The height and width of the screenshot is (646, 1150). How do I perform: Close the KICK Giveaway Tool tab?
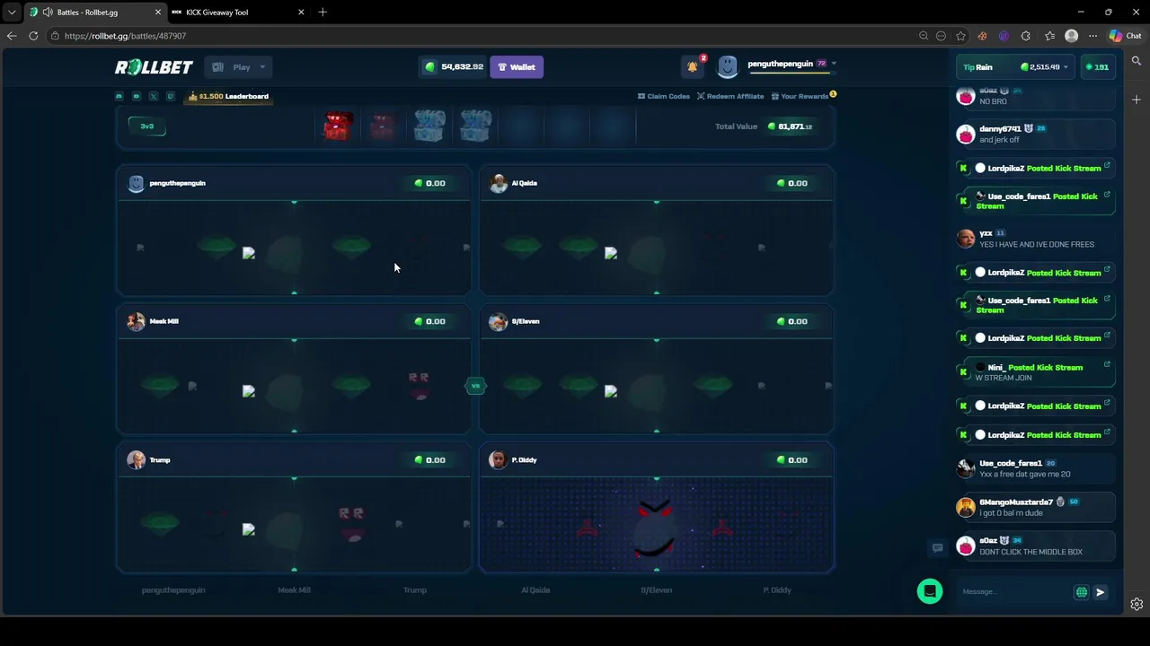[301, 13]
